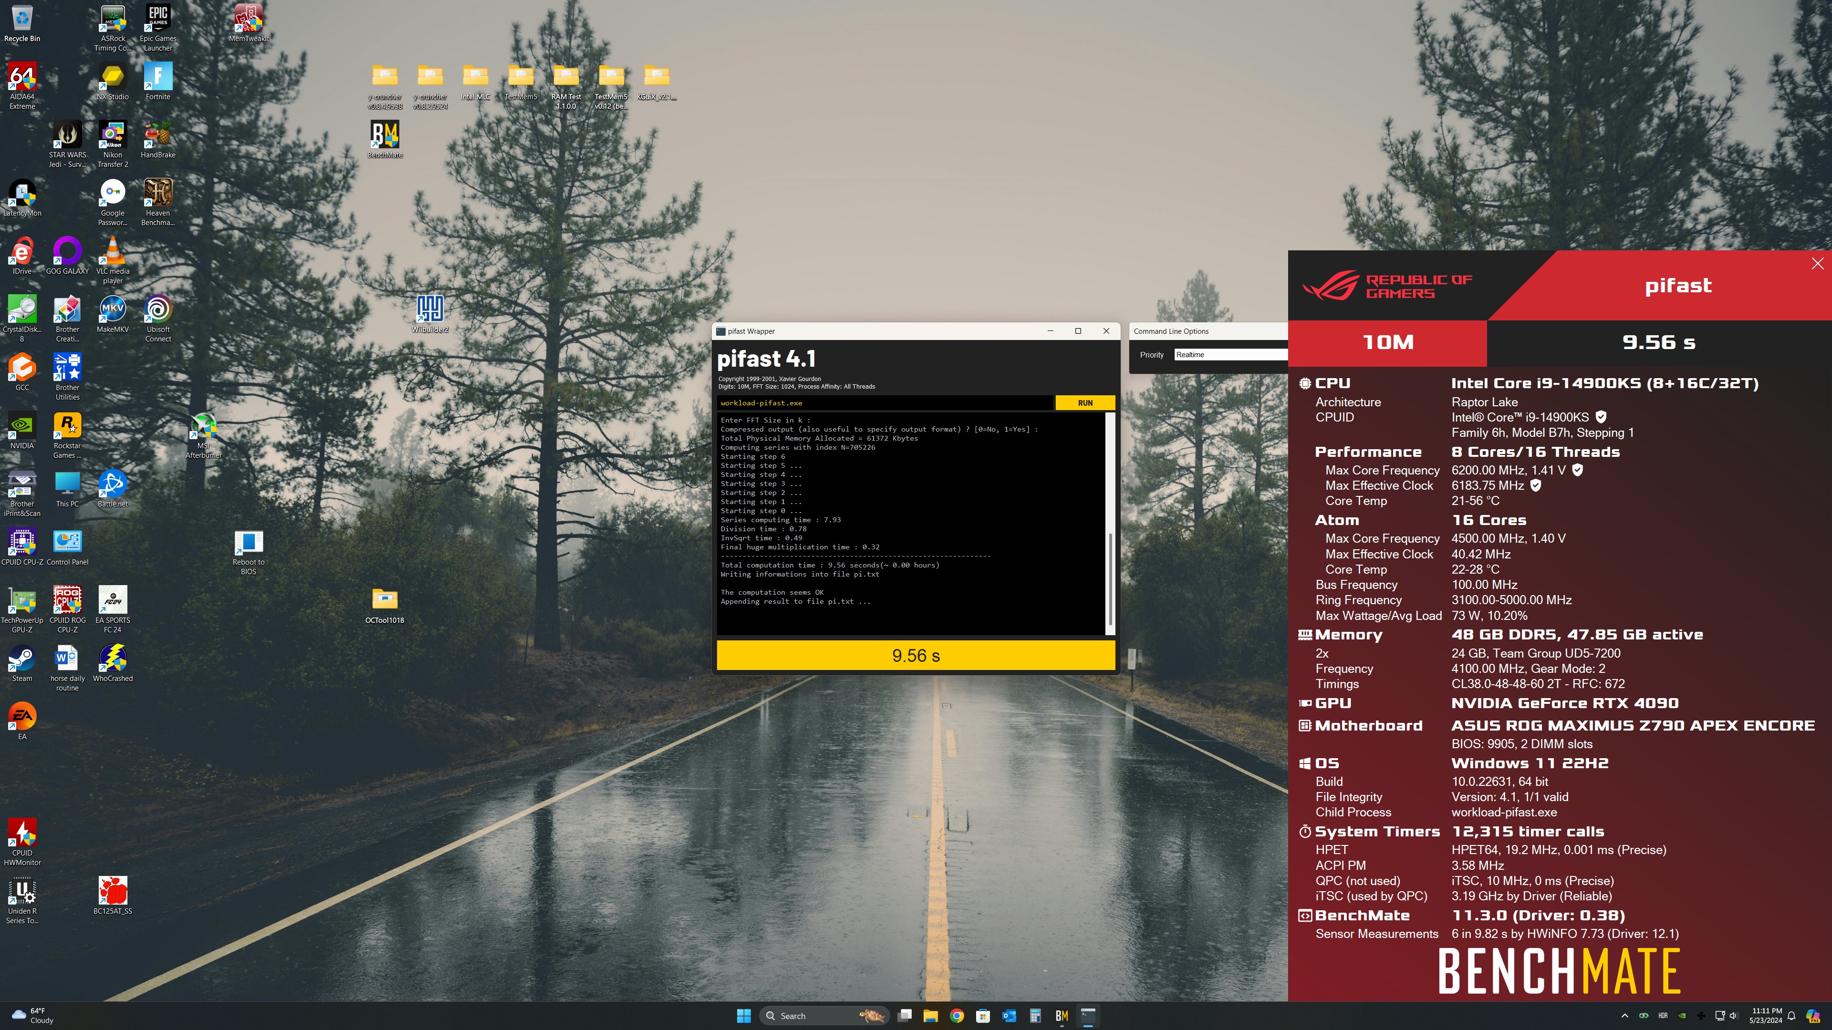Open BenchMate from the taskbar
Viewport: 1832px width, 1030px height.
(x=1061, y=1016)
